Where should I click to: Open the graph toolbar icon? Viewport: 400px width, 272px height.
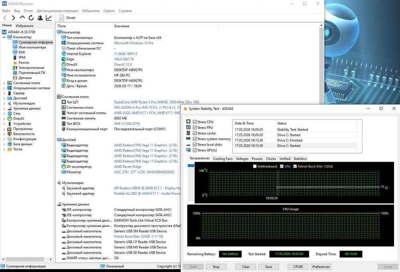click(x=49, y=18)
